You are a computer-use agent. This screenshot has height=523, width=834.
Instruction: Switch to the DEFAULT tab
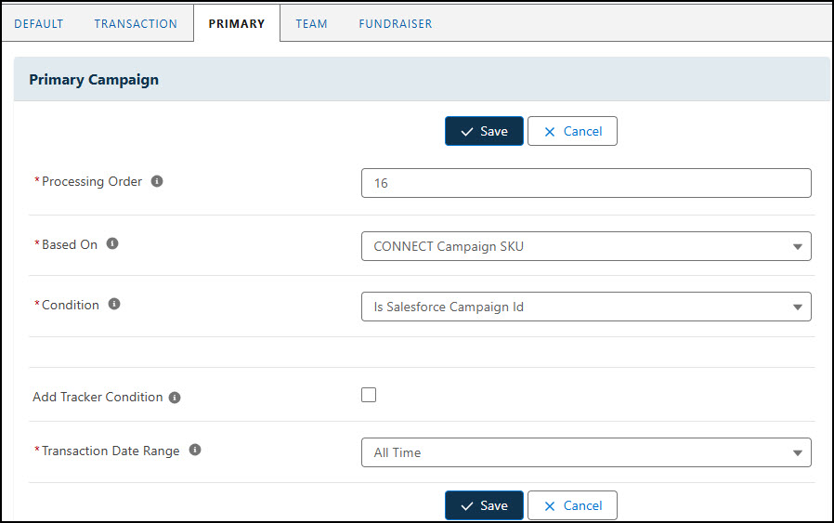pyautogui.click(x=39, y=24)
